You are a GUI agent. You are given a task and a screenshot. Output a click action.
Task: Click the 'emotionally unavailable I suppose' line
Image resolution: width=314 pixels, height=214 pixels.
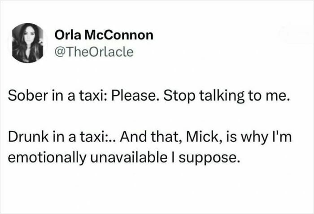[x=123, y=158]
